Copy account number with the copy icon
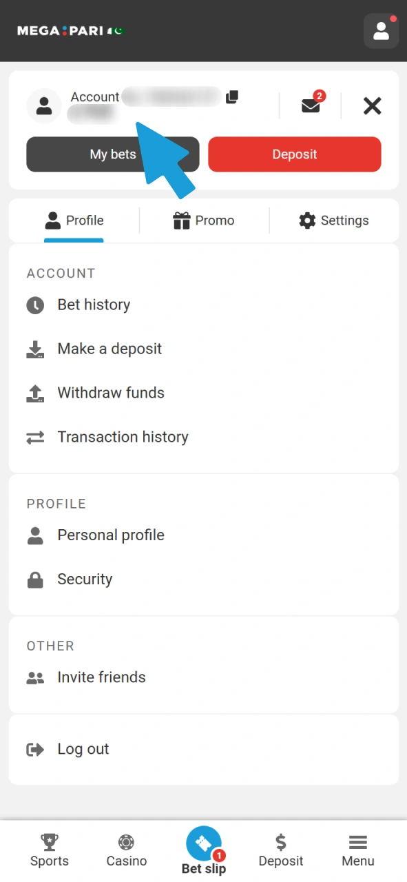 click(x=231, y=97)
